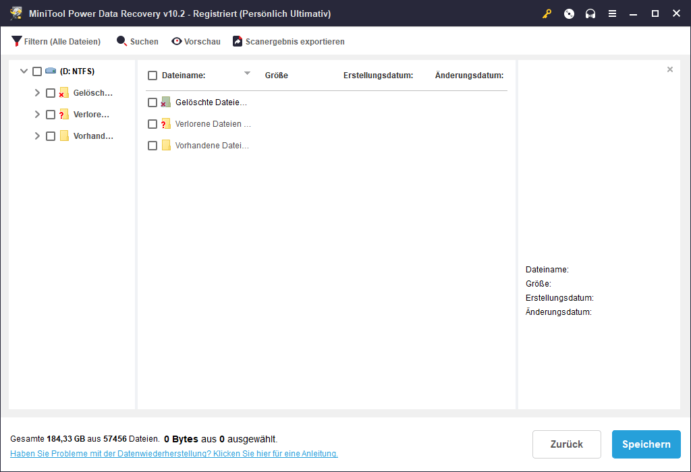Image resolution: width=691 pixels, height=472 pixels.
Task: Toggle the Dateiname select-all checkbox
Action: click(x=153, y=76)
